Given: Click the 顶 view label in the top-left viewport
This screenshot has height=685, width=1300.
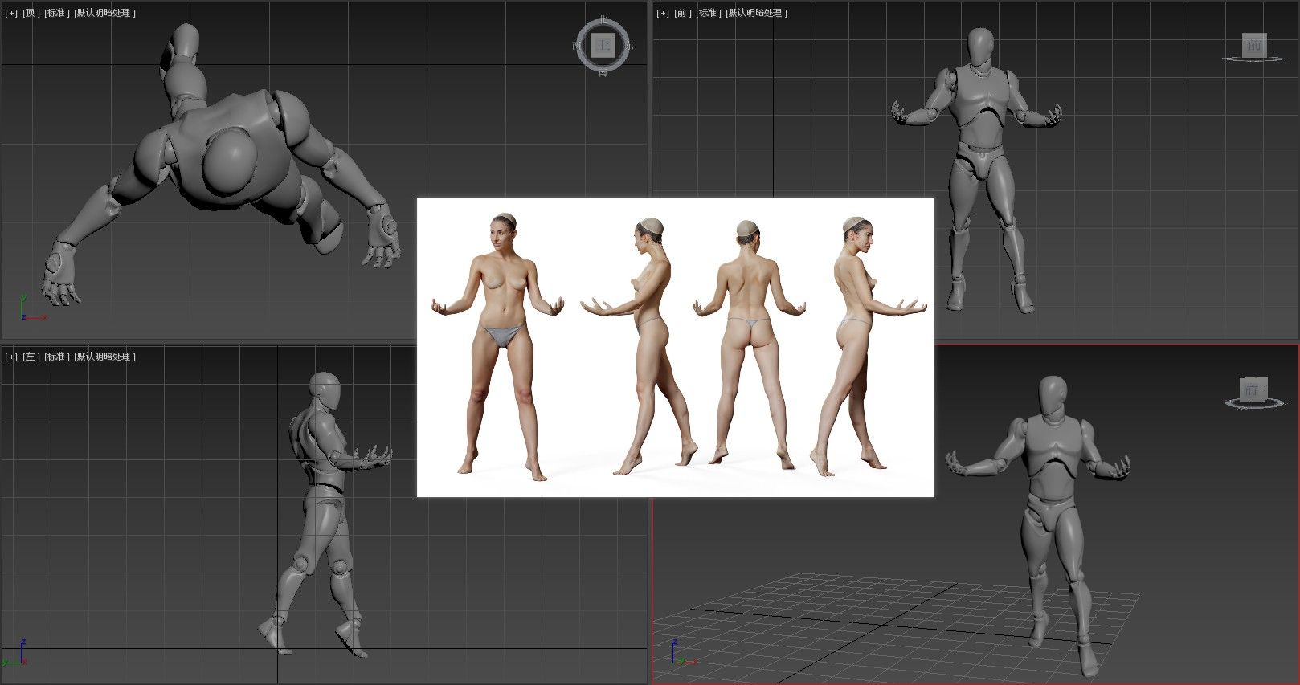Looking at the screenshot, I should (31, 13).
